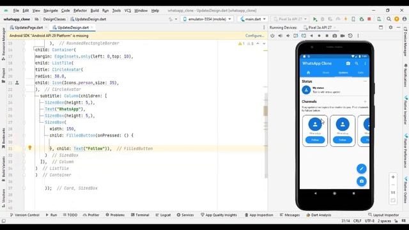Click the 31:14 caret position status
Viewport: 409px width, 230px height.
click(345, 221)
